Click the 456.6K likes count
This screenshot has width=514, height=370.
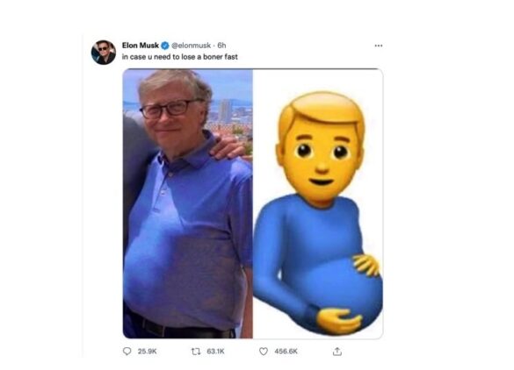pos(286,352)
